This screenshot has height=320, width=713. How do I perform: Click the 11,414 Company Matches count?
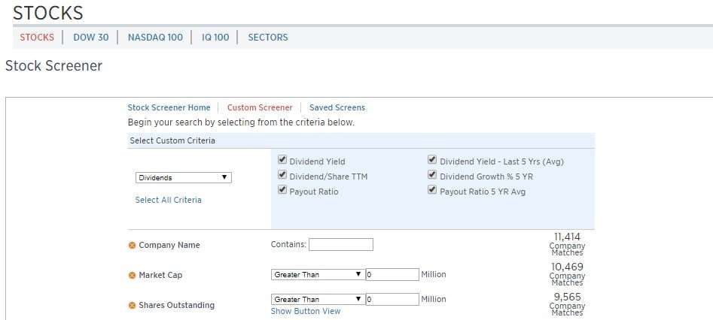click(x=567, y=244)
